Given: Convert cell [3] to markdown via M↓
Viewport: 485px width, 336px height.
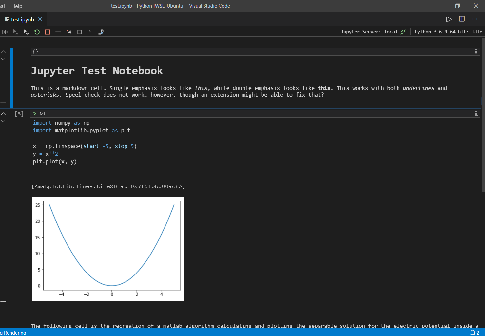Looking at the screenshot, I should point(42,114).
